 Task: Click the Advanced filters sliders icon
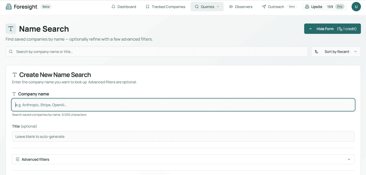coord(18,159)
